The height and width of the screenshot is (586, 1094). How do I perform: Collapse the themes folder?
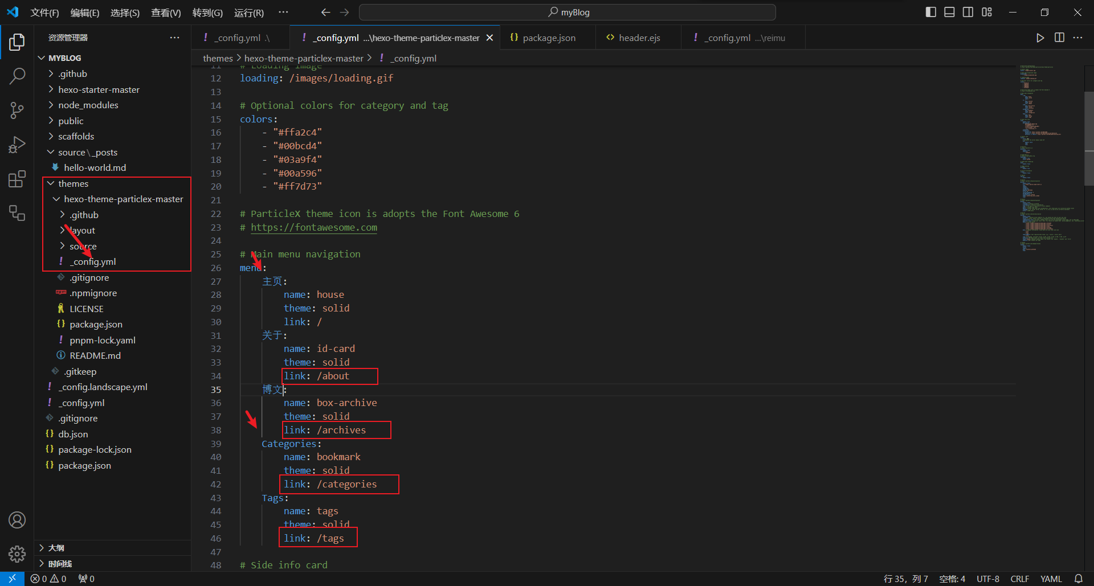click(112, 183)
